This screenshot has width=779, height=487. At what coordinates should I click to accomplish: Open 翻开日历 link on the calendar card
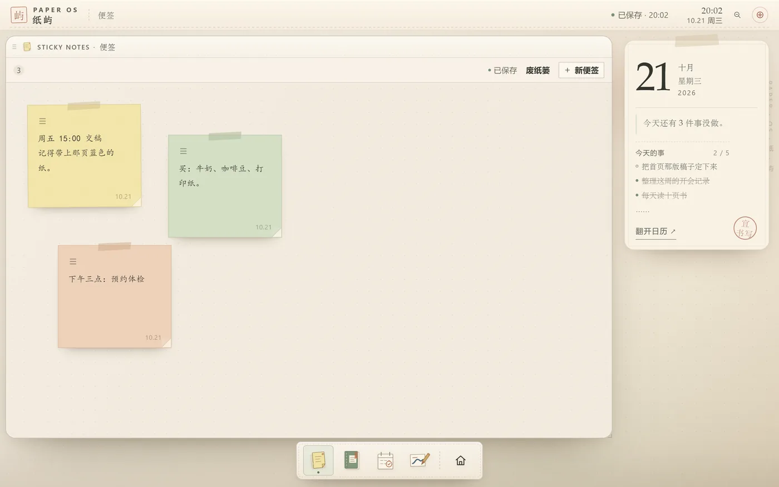pos(655,231)
